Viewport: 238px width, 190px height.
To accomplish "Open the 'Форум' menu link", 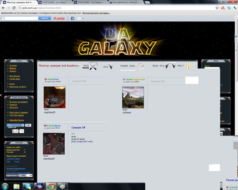I will click(13, 68).
